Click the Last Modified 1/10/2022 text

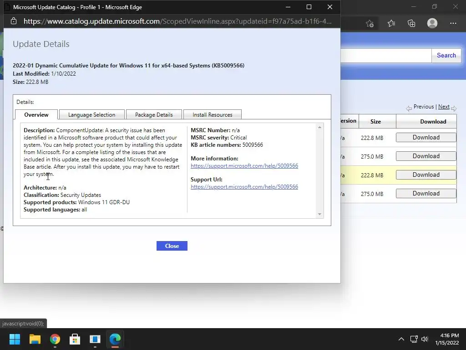[44, 74]
